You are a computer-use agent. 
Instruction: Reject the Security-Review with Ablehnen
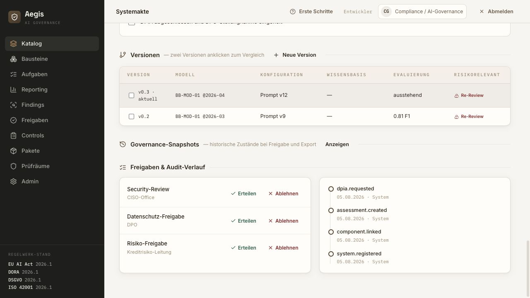(283, 193)
